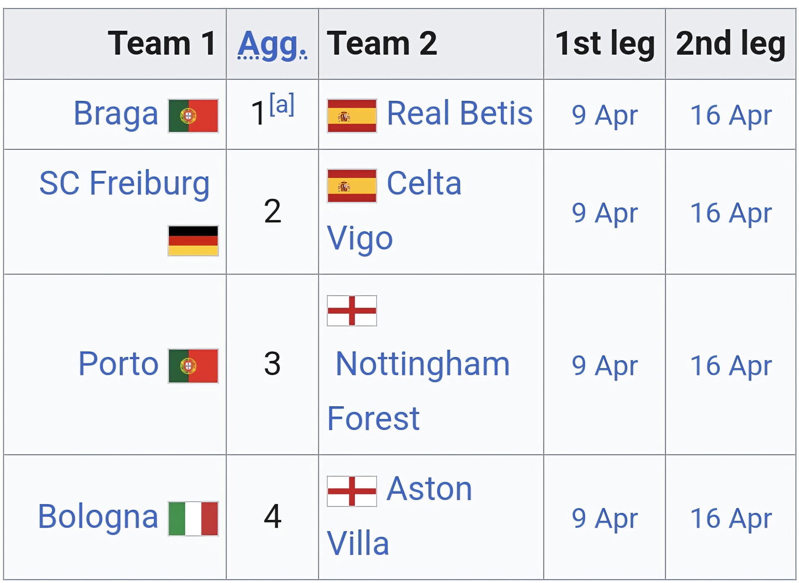Follow the SC Freiburg link

[x=124, y=183]
